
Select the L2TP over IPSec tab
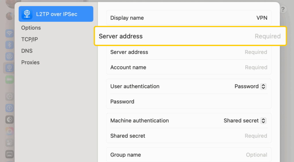pos(56,14)
